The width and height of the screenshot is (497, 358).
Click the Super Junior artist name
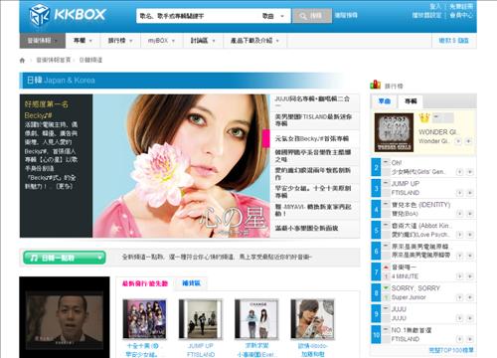(409, 297)
